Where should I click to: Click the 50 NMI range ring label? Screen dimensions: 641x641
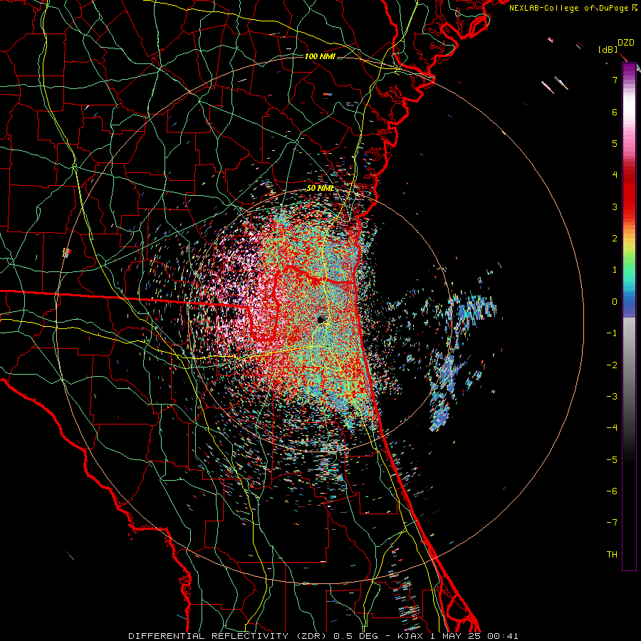point(320,189)
